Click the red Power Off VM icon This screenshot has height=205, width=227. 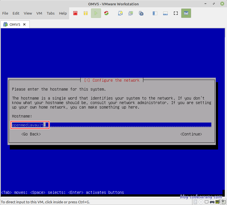75,13
